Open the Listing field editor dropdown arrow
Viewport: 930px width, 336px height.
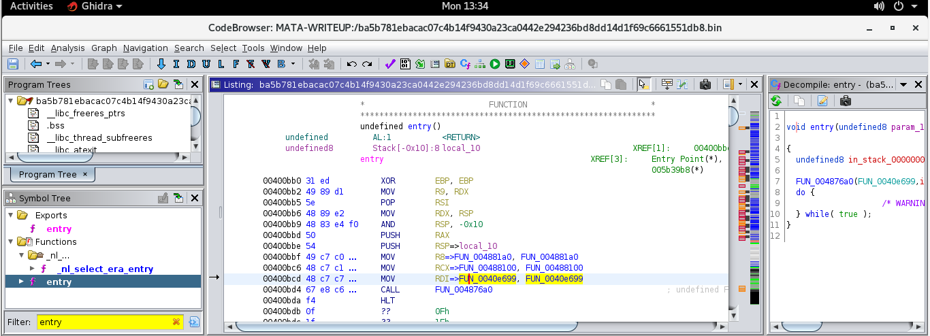tap(740, 84)
